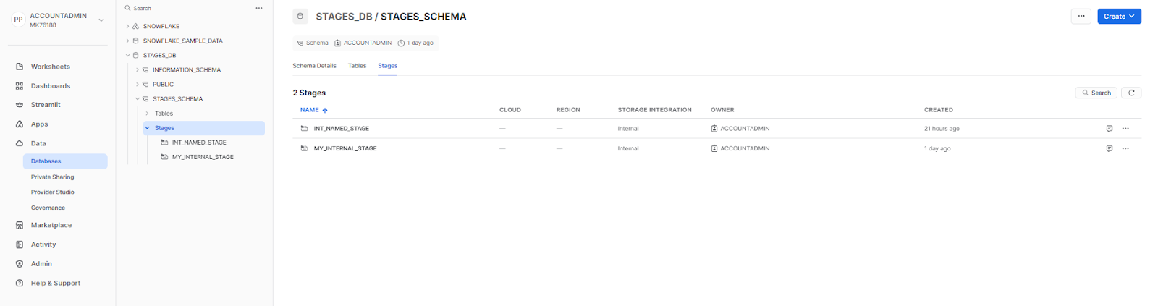Open the Create dropdown button

pos(1119,16)
